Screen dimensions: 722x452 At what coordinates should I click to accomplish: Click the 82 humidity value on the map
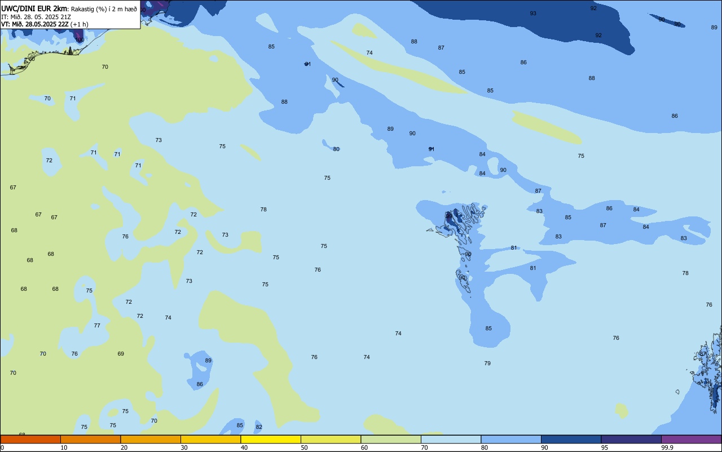tap(259, 427)
